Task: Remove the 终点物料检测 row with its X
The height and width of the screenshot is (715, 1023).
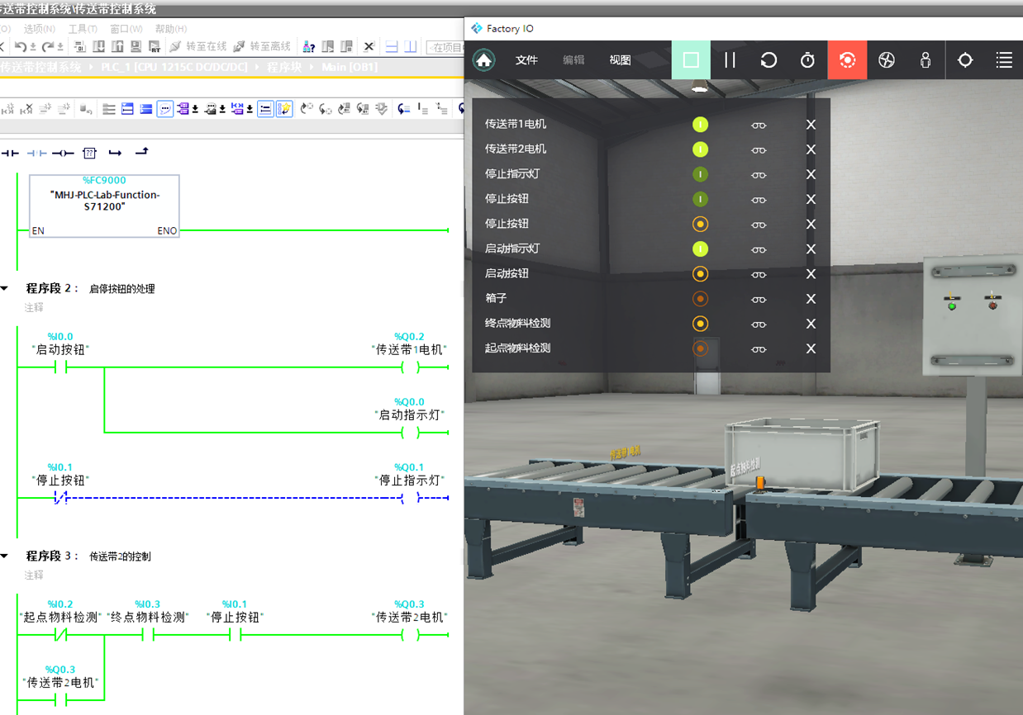Action: coord(811,324)
